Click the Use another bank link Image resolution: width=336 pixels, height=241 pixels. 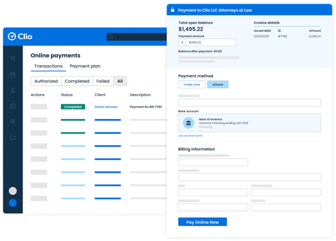(x=190, y=135)
